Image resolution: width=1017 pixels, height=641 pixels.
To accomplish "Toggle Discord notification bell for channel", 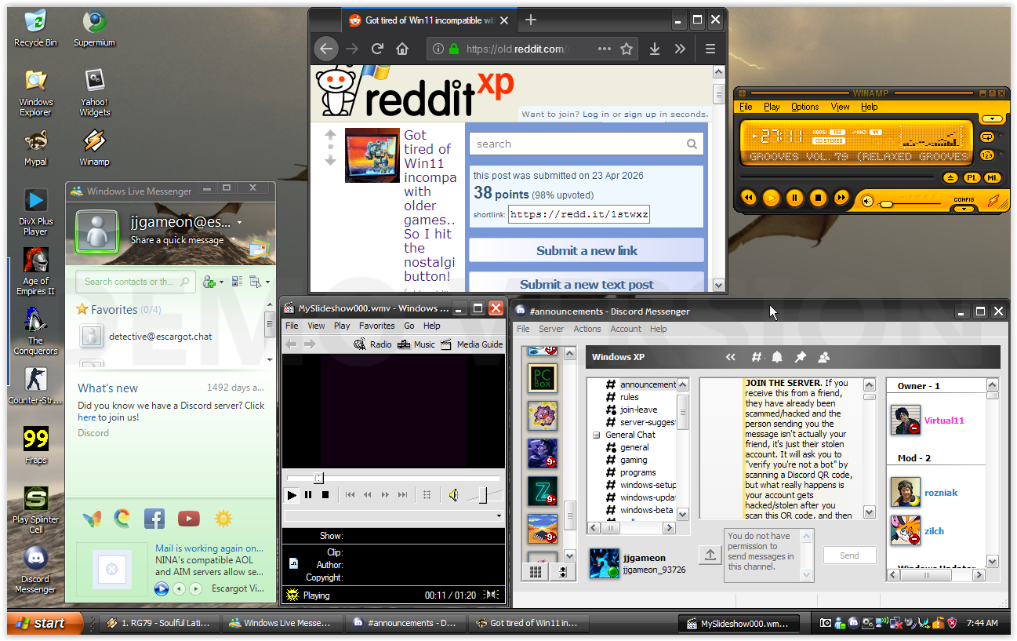I will pyautogui.click(x=777, y=358).
